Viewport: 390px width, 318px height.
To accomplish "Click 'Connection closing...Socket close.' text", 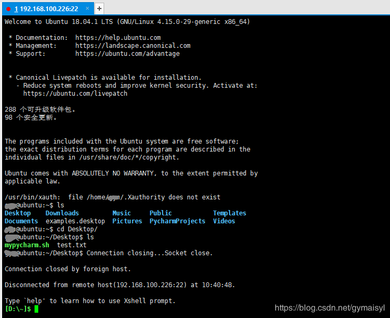I will coord(149,253).
